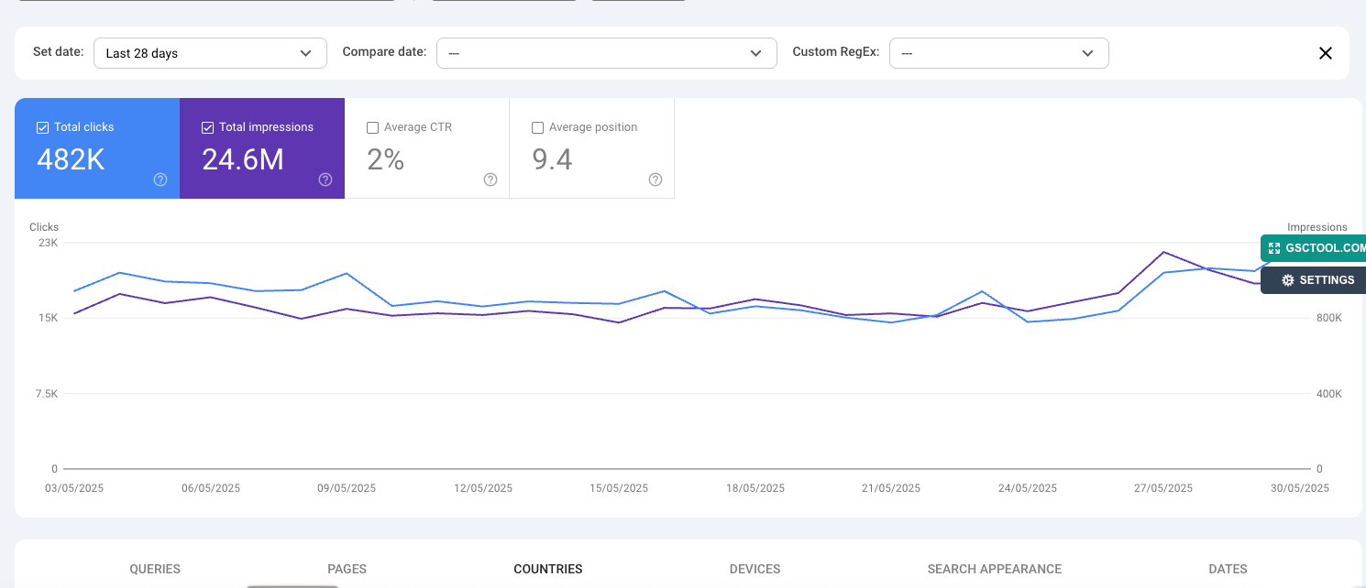1366x588 pixels.
Task: Uncheck the Total clicks checkbox
Action: point(42,127)
